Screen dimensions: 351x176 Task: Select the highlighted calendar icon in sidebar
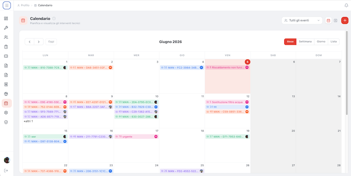point(7,103)
